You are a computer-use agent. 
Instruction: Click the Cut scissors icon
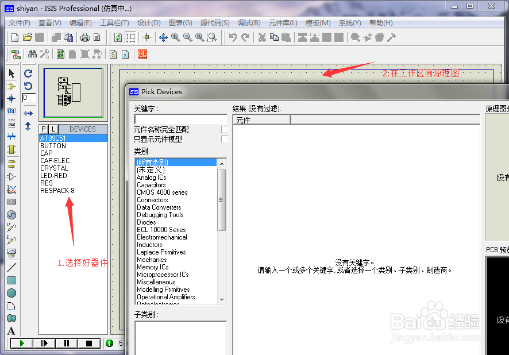click(262, 37)
